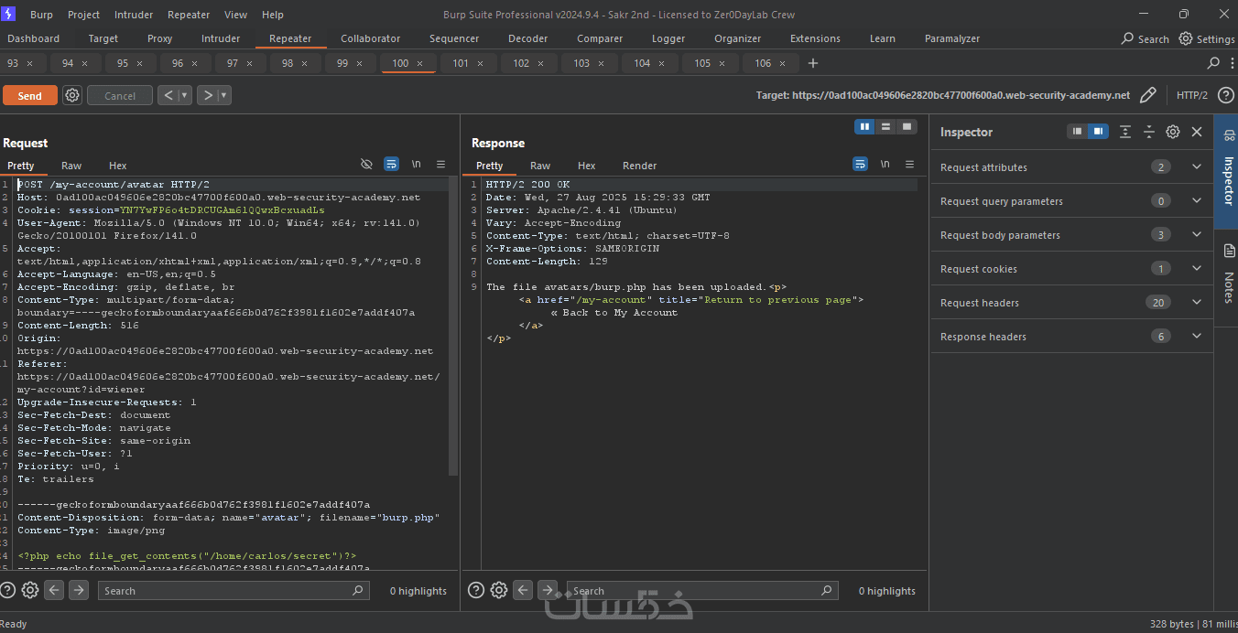Expand Request headers section
The image size is (1238, 633).
pyautogui.click(x=1196, y=302)
